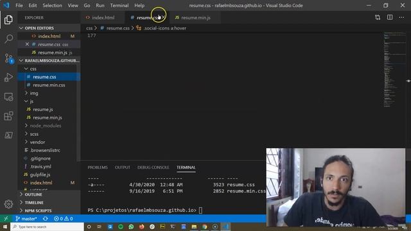Open the Extensions view

(x=8, y=116)
